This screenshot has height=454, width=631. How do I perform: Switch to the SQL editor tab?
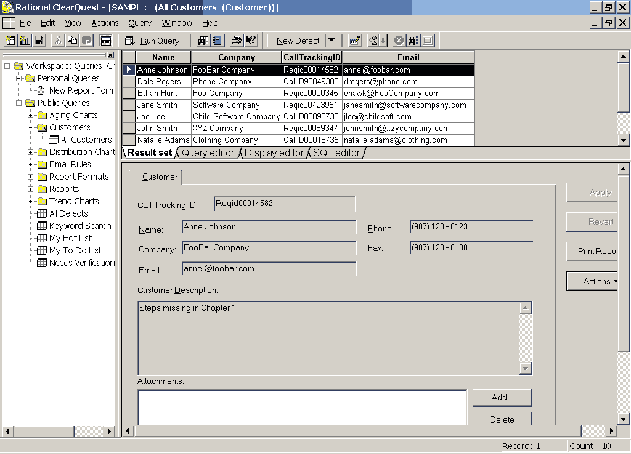point(336,153)
